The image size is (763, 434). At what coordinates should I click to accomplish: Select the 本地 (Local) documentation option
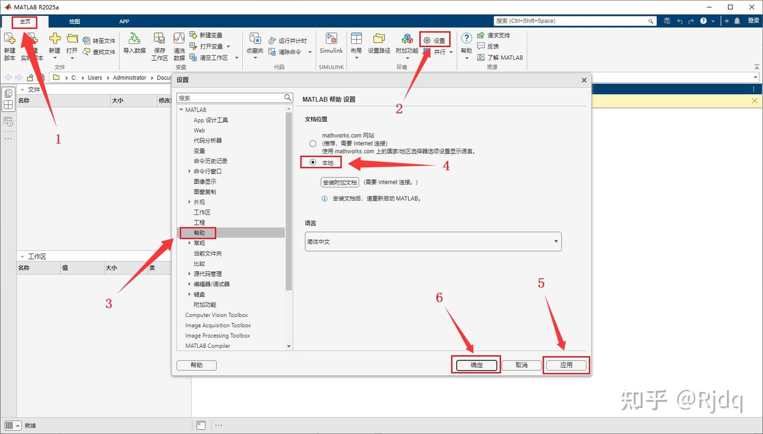[x=313, y=162]
